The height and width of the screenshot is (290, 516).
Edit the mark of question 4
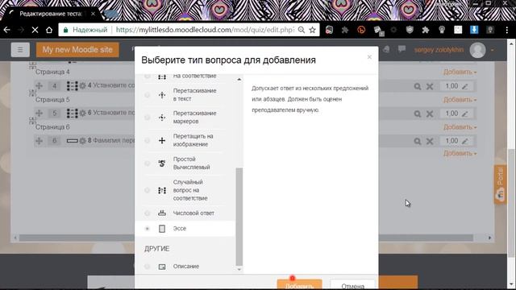[464, 86]
